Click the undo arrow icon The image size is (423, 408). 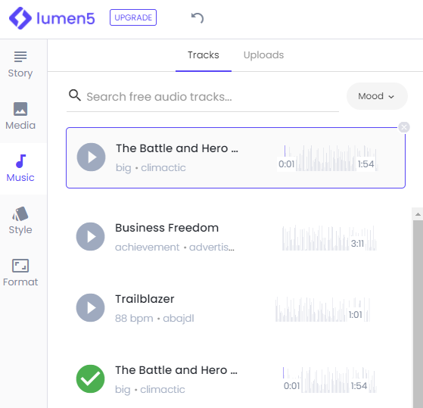[198, 18]
